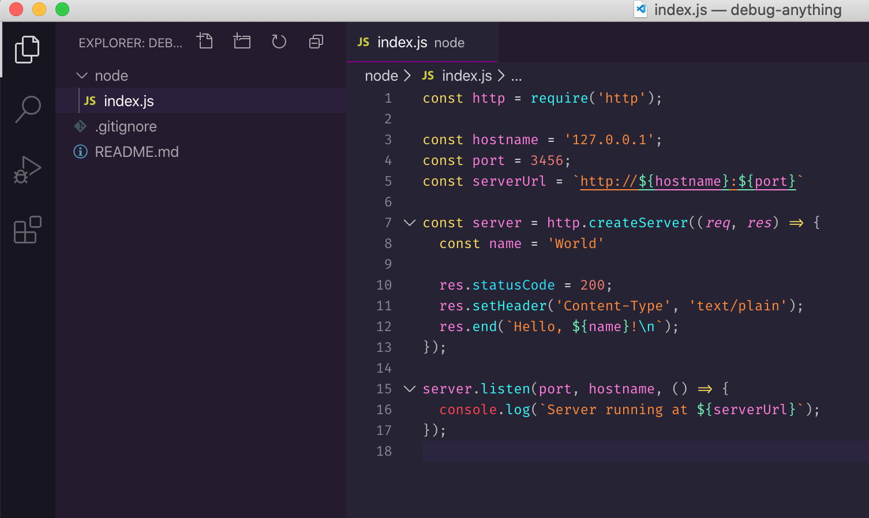Create a new folder in the Explorer

click(242, 41)
